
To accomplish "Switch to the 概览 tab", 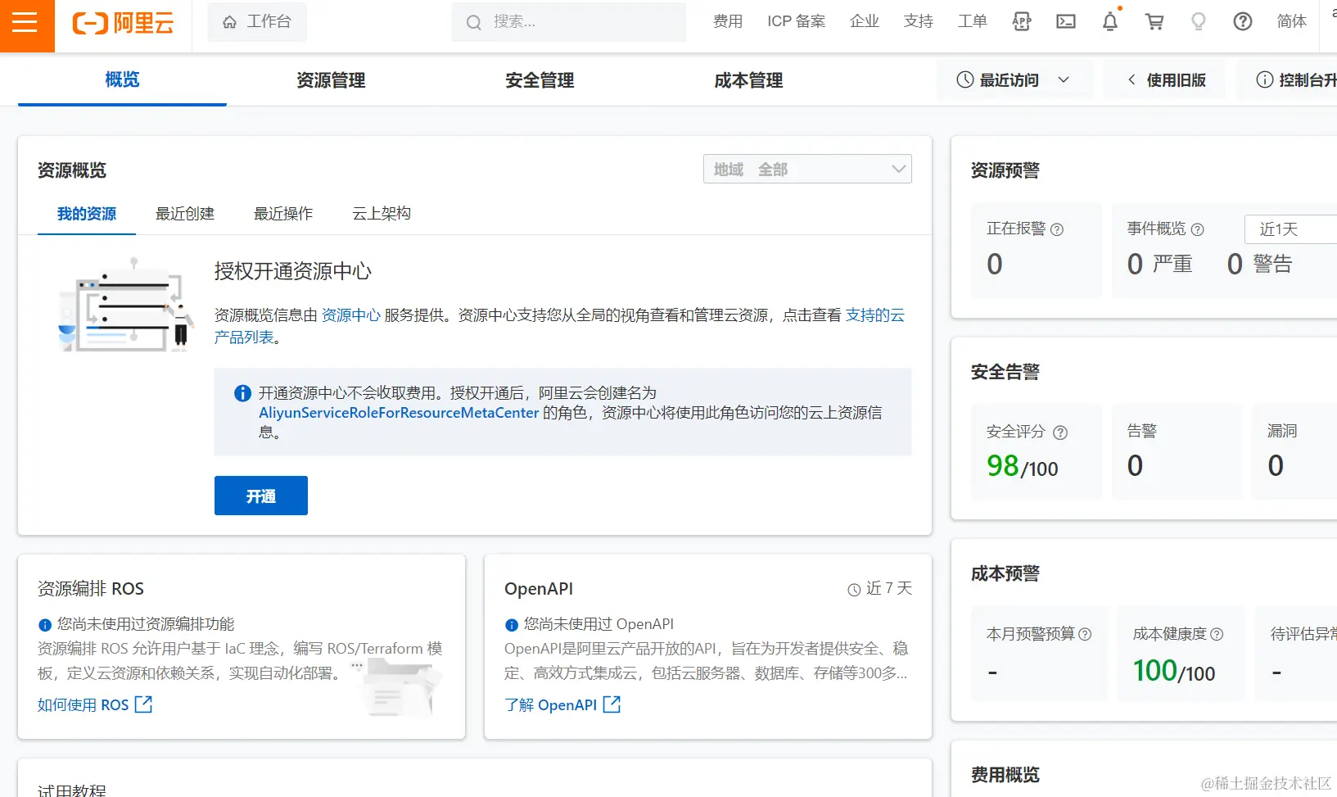I will click(x=122, y=80).
